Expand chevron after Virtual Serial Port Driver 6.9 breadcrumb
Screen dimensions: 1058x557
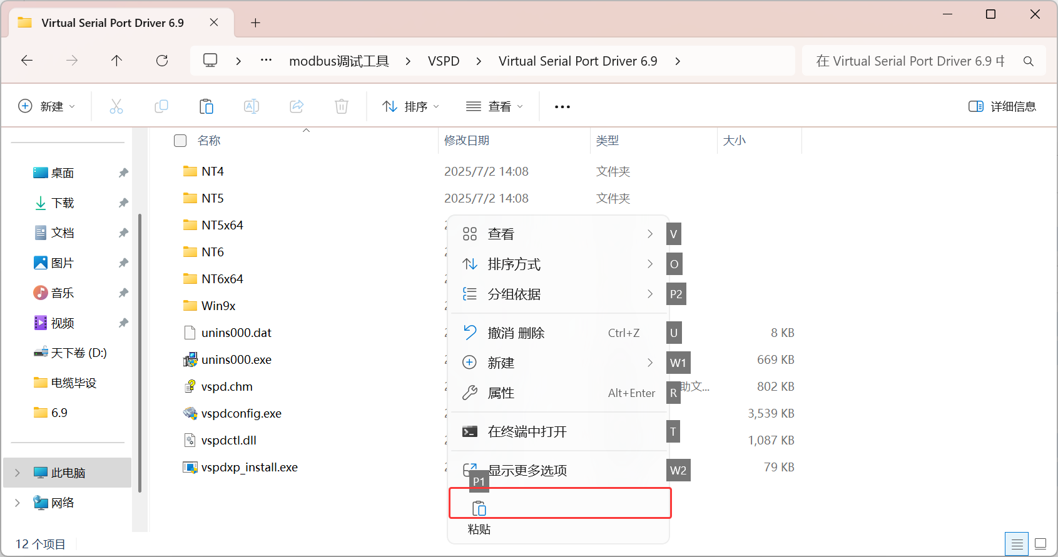click(x=678, y=61)
